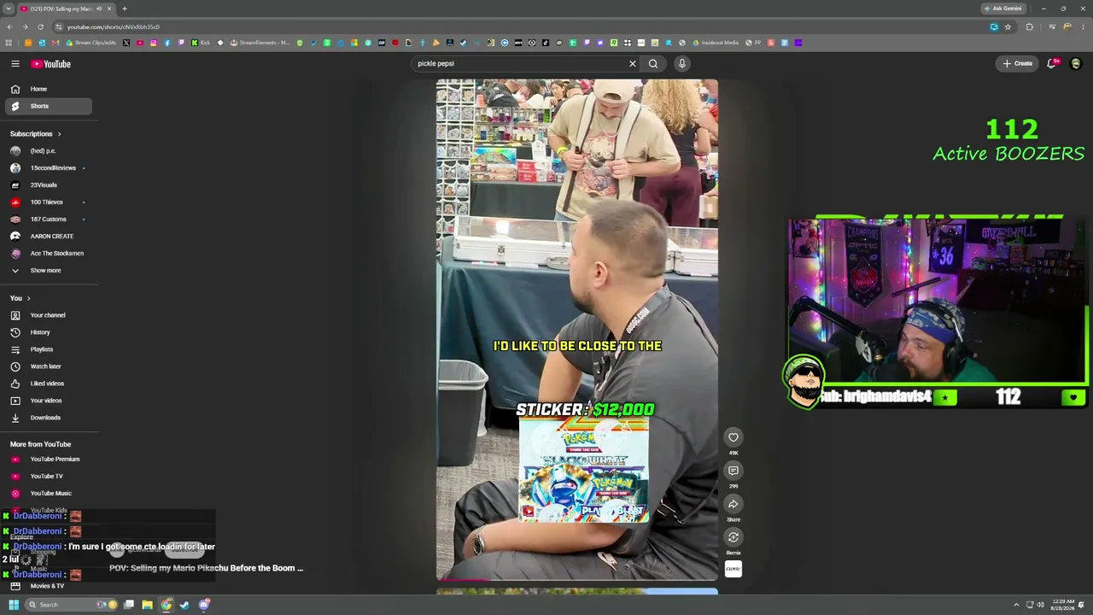The image size is (1093, 615).
Task: Select Shorts in the sidebar
Action: [x=47, y=106]
